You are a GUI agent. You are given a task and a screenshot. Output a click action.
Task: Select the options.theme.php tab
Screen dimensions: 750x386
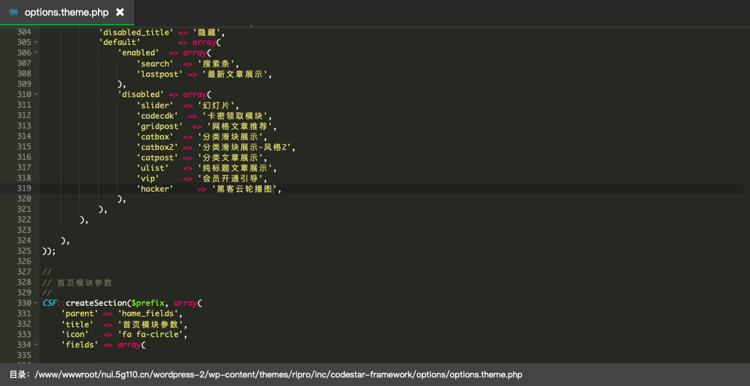tap(66, 12)
